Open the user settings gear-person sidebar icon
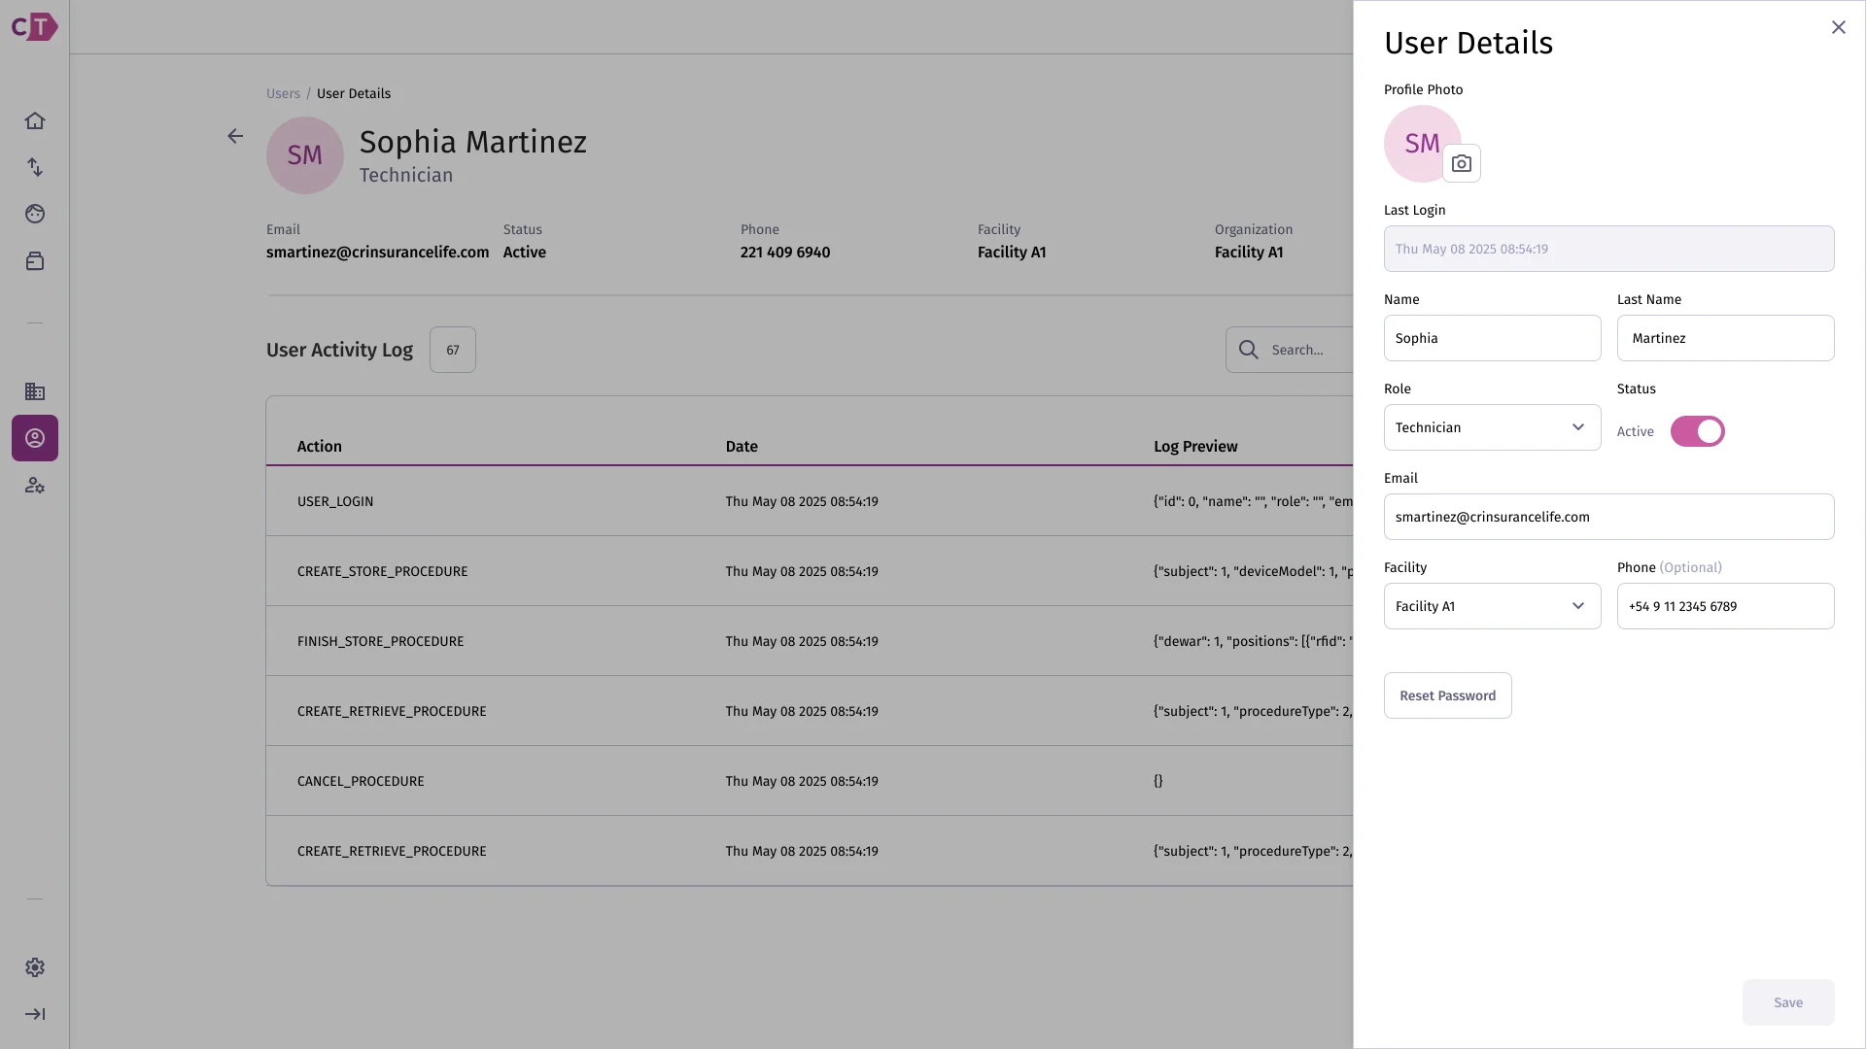This screenshot has width=1866, height=1049. (35, 485)
